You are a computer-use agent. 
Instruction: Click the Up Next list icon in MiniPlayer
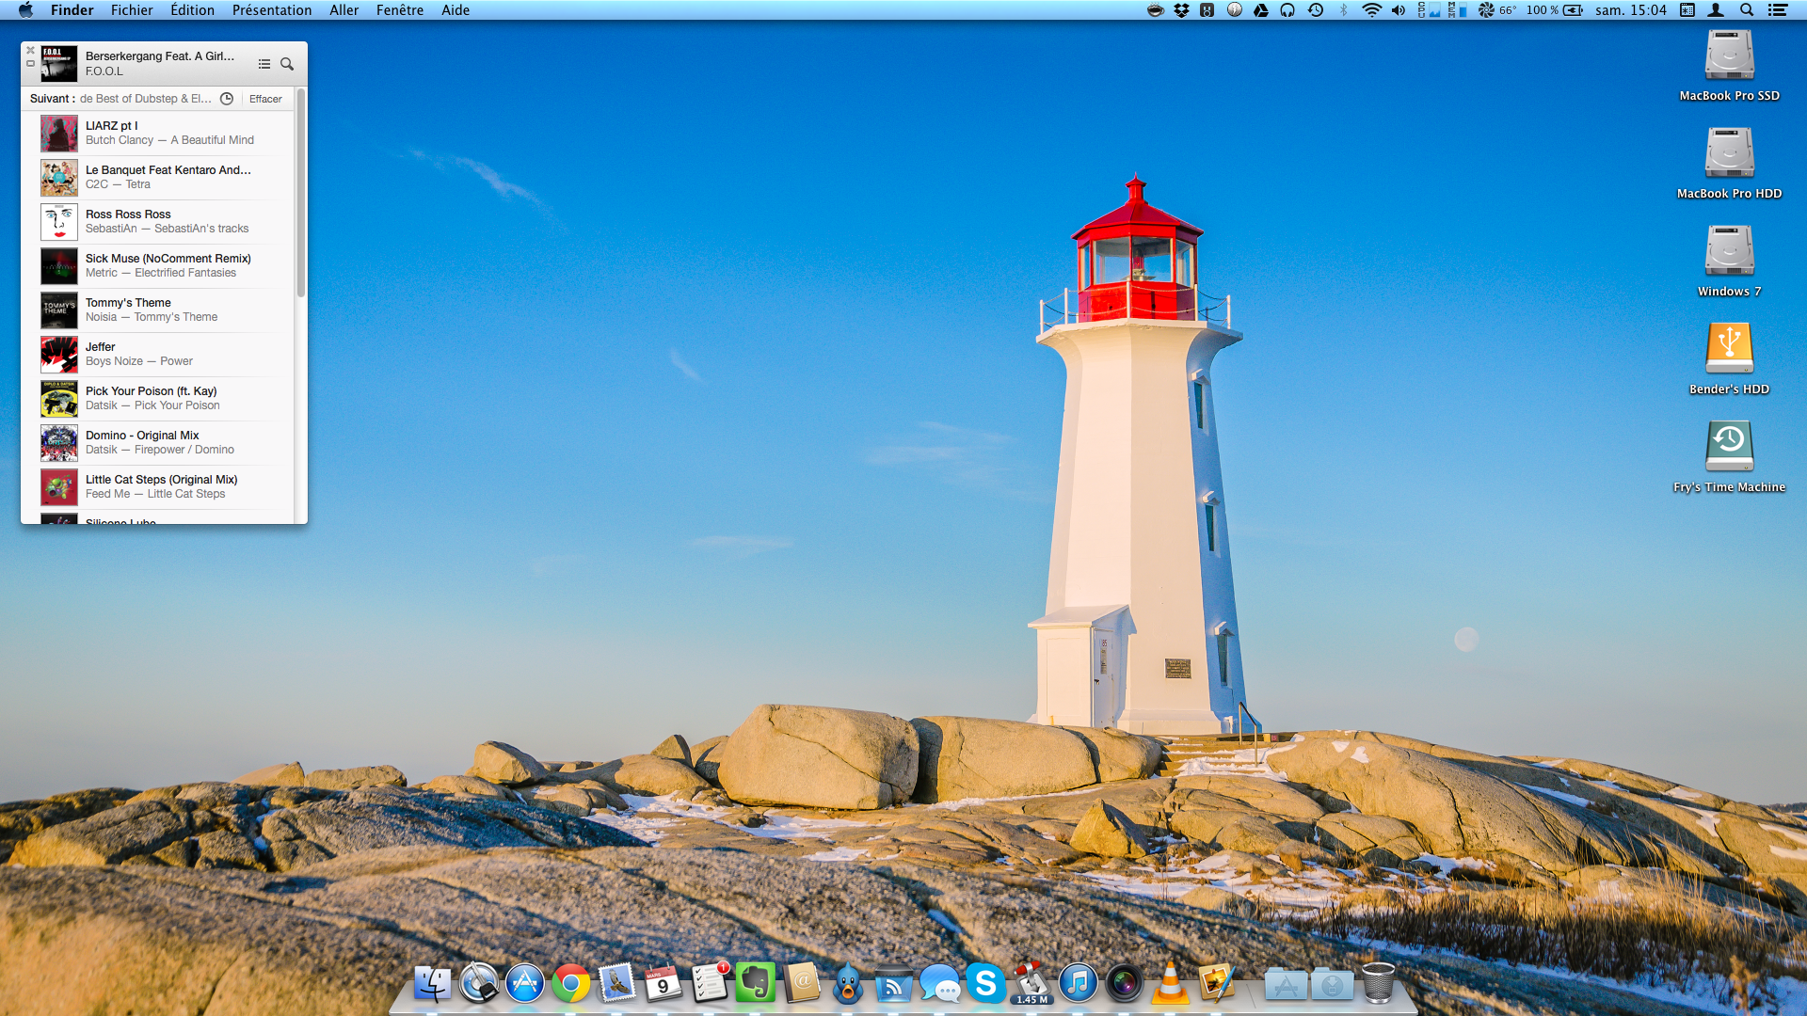pyautogui.click(x=264, y=64)
